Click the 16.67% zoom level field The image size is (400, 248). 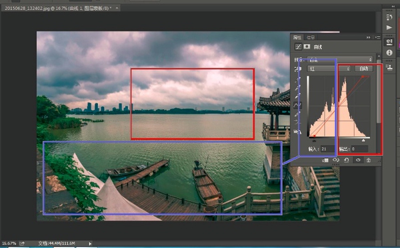click(x=9, y=243)
